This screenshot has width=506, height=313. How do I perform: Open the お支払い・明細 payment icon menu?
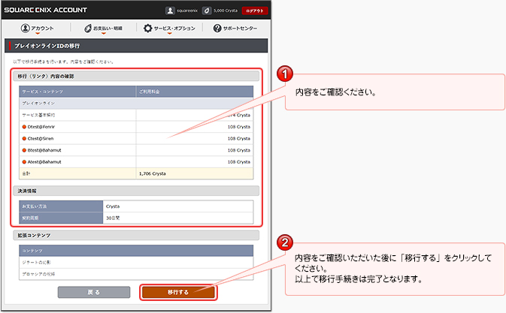click(x=88, y=29)
